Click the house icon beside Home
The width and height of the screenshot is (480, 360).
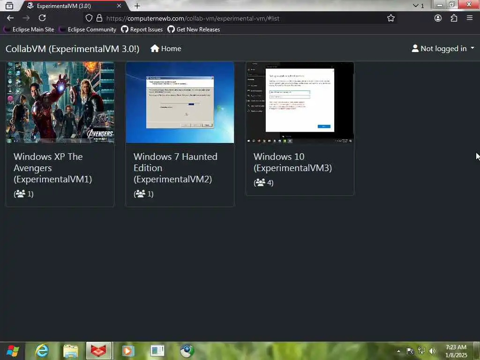coord(155,48)
